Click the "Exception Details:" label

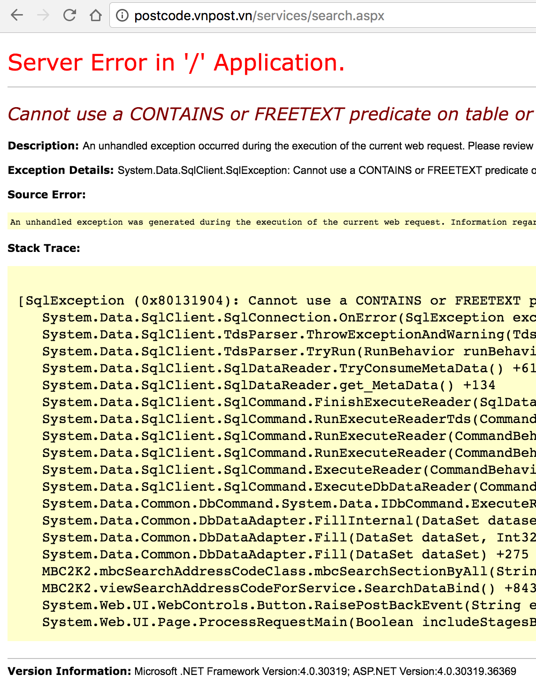[x=61, y=170]
